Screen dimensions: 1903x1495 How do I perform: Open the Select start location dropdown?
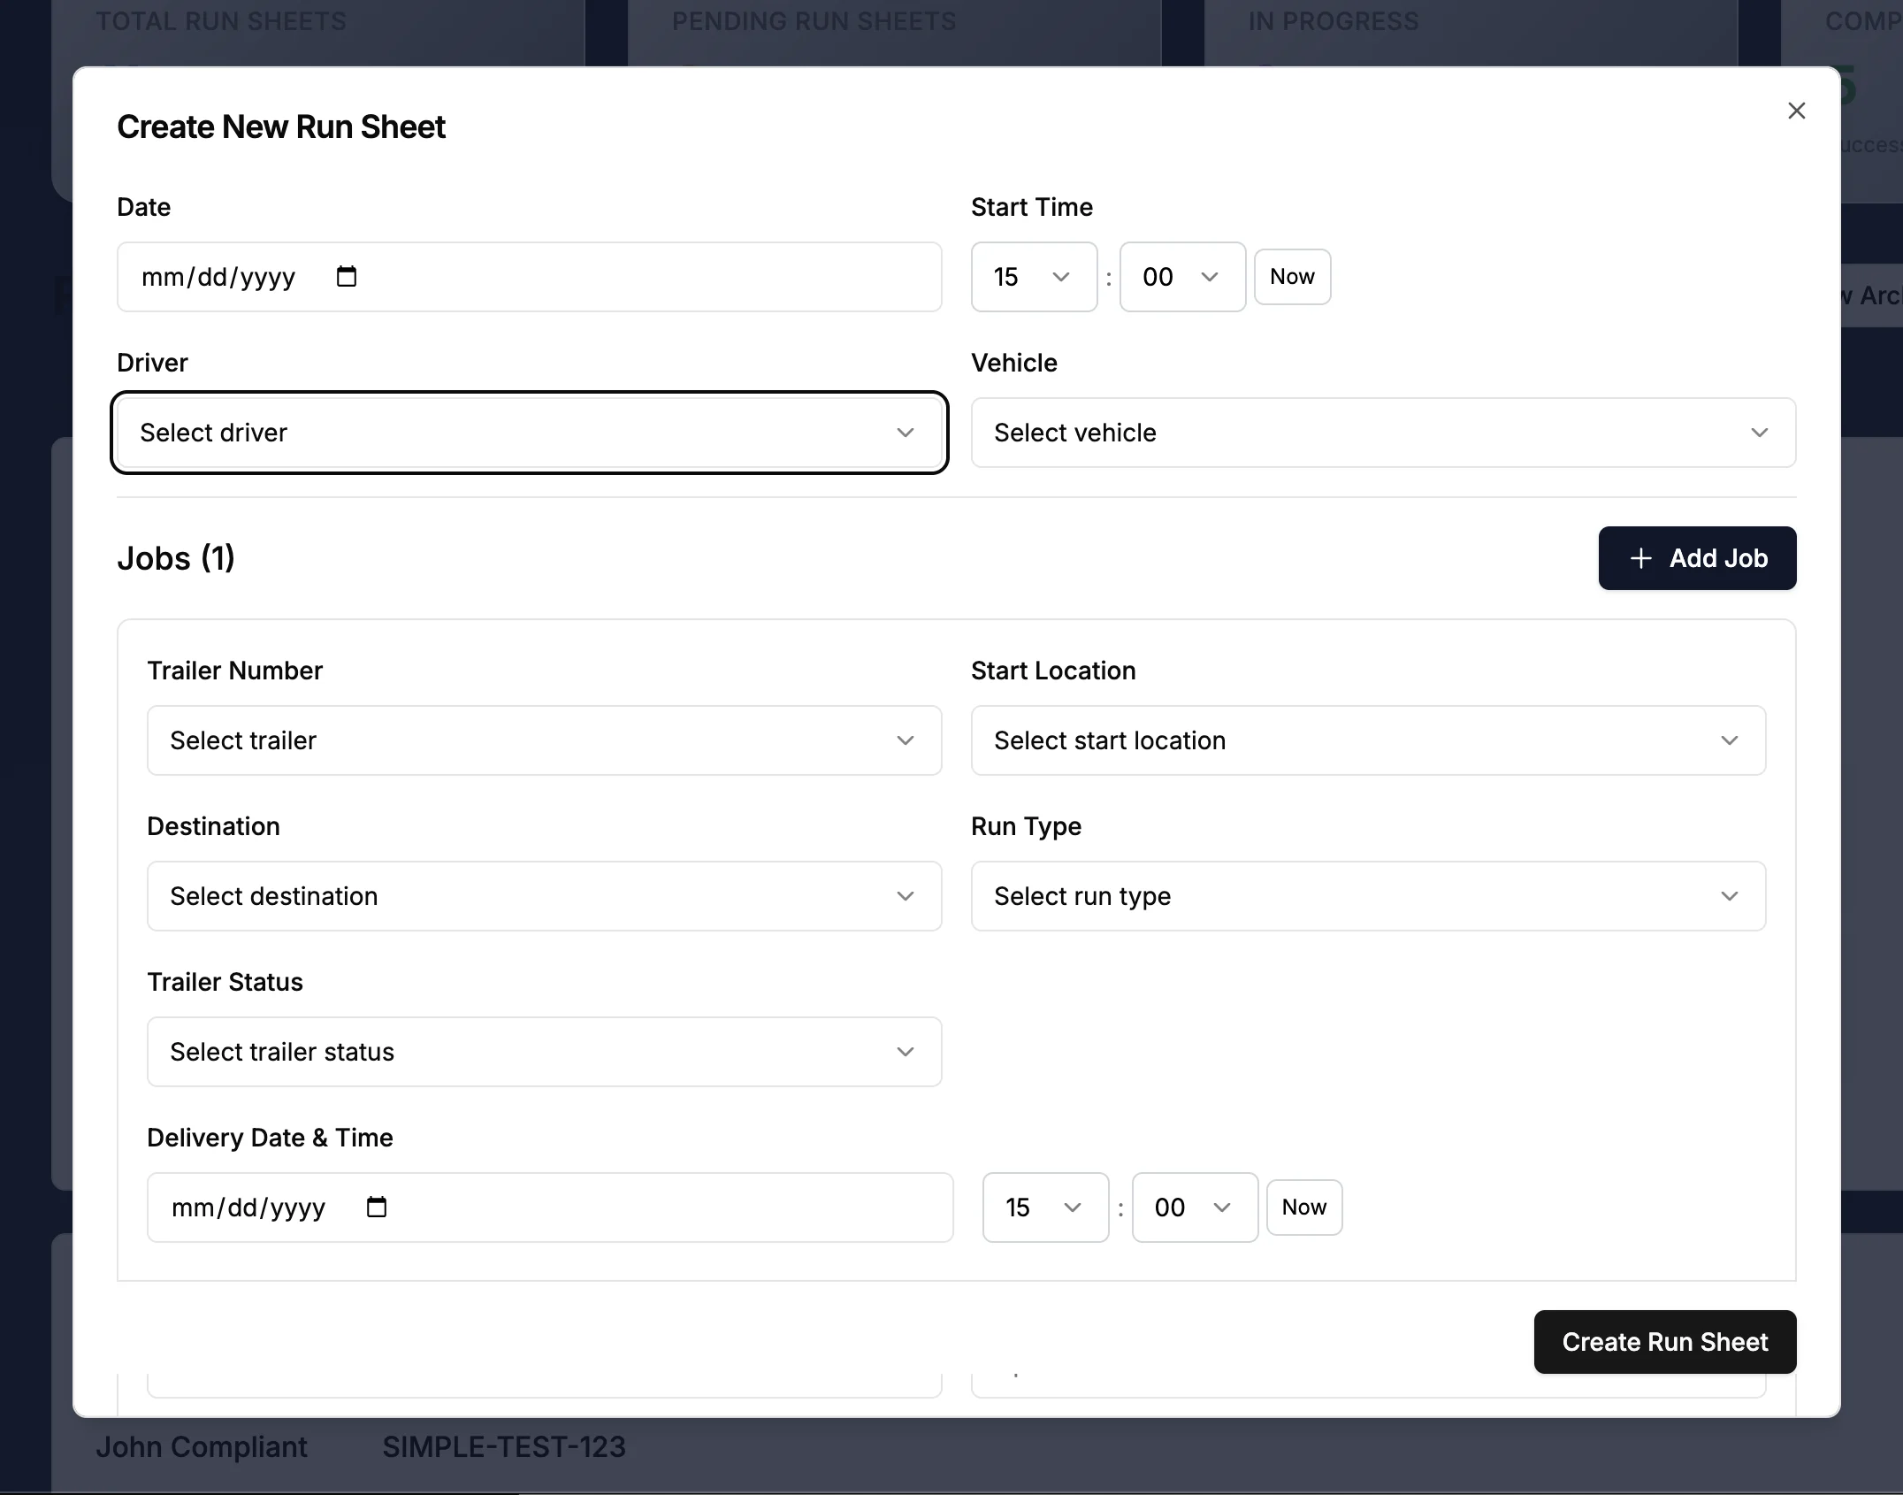point(1368,740)
